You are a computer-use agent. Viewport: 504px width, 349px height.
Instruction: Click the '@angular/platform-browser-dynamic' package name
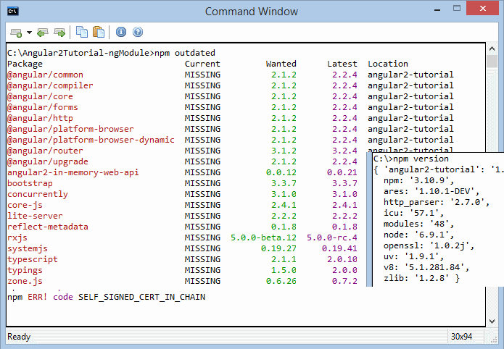[91, 140]
